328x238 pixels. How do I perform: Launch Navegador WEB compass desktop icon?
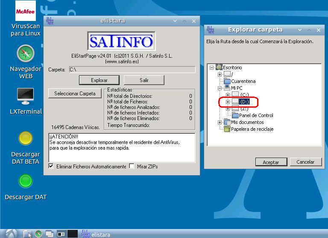coord(26,53)
